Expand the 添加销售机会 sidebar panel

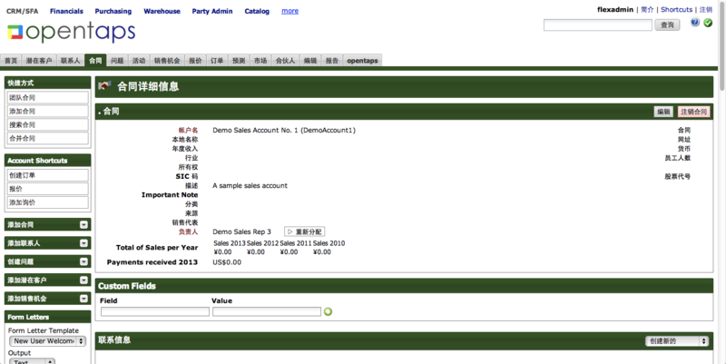coord(83,299)
